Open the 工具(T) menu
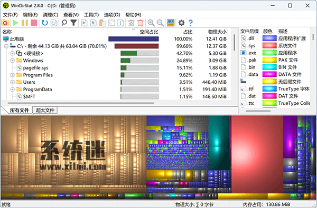Screen dimensions: 317x208 click(91, 15)
